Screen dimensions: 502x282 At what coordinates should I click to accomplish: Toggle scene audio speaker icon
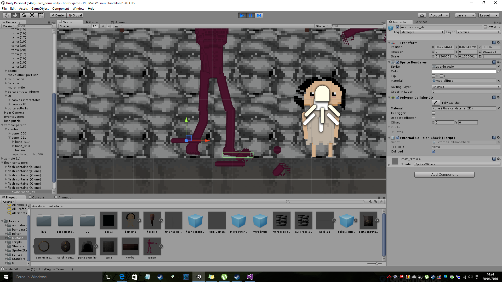coord(110,26)
